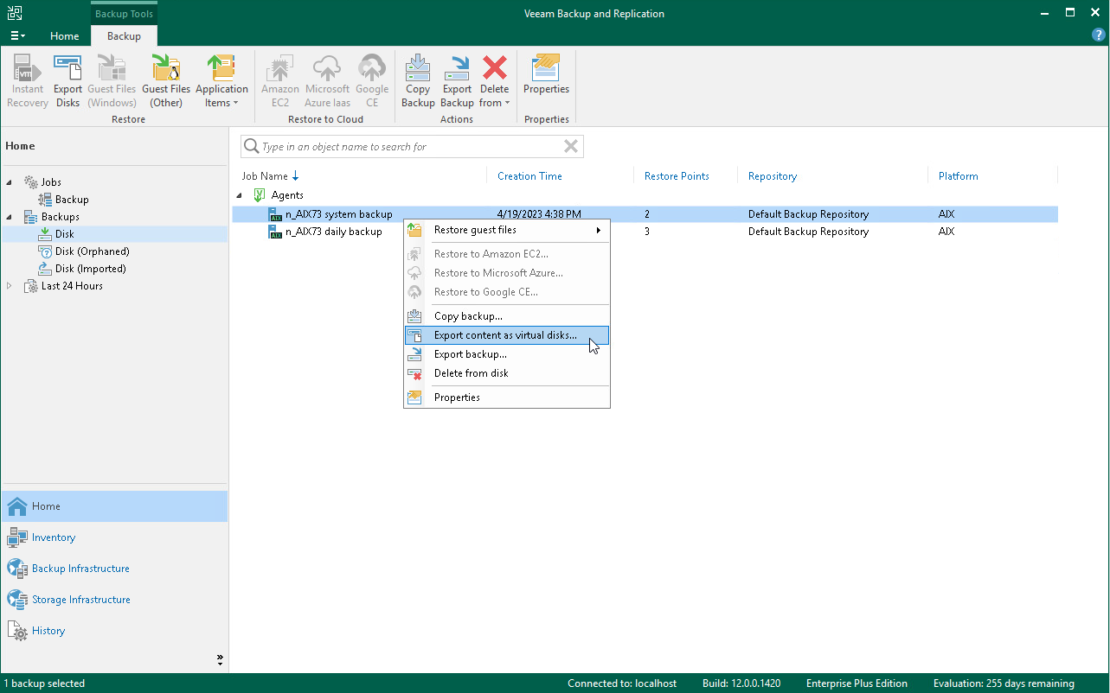
Task: Open the Delete from ribbon dropdown
Action: click(x=495, y=81)
